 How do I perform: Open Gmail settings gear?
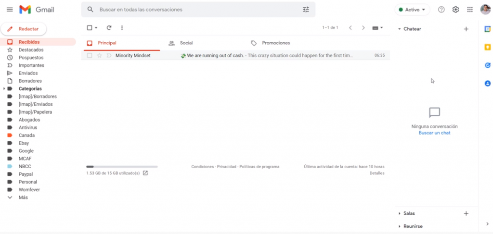pos(455,10)
